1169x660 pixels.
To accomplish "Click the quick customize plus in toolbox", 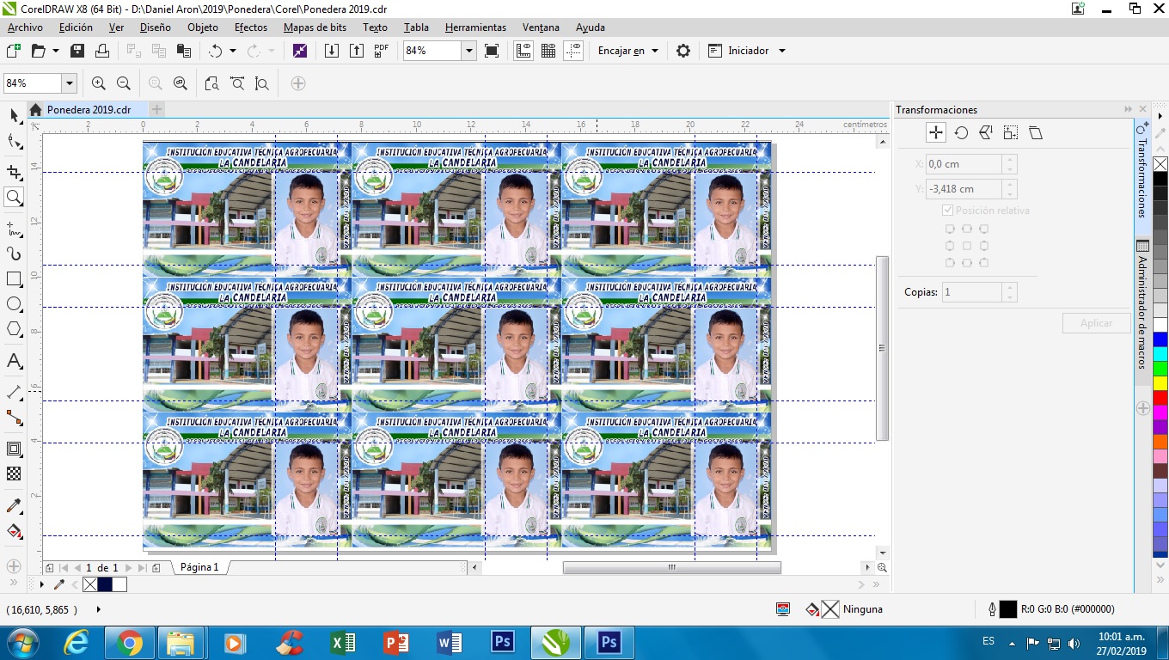I will coord(13,566).
